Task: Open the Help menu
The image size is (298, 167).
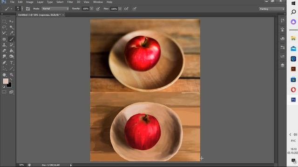Action: (x=109, y=2)
